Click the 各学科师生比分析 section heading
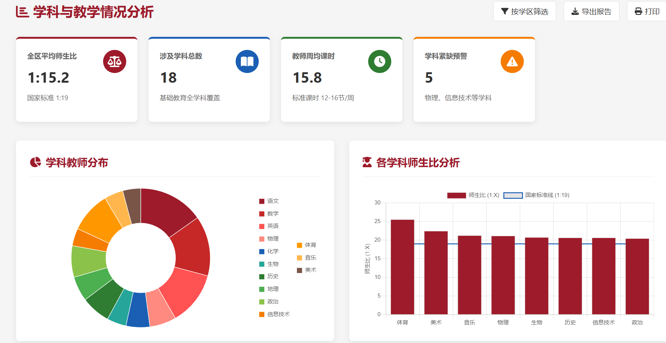666x343 pixels. [418, 162]
